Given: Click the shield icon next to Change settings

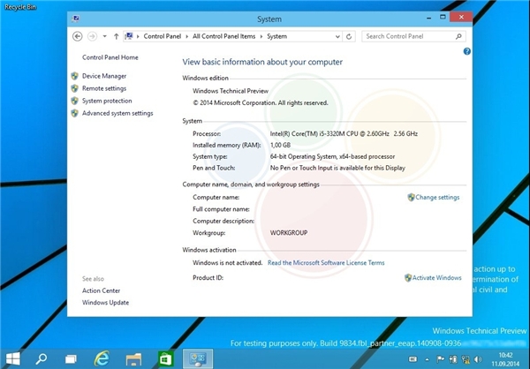Looking at the screenshot, I should 411,198.
